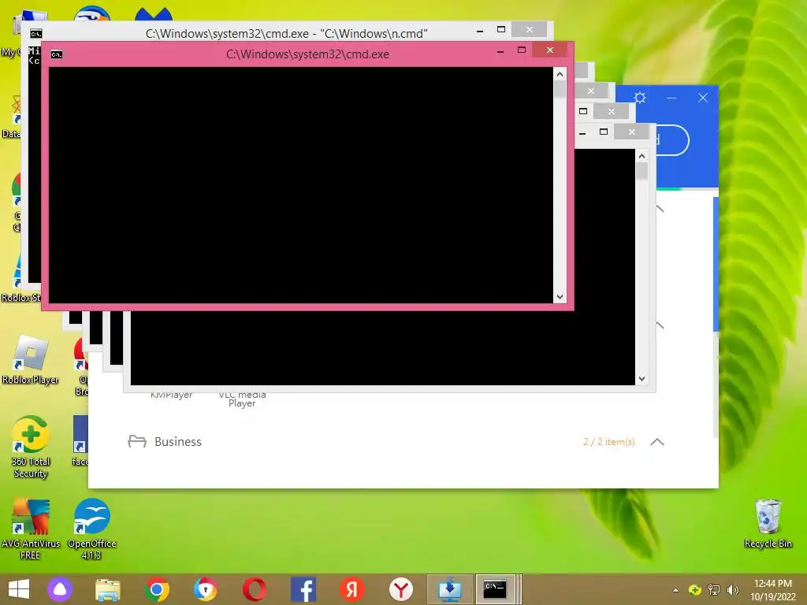Launch Yandex Browser Y icon on taskbar
Viewport: 807px width, 605px height.
(x=401, y=589)
